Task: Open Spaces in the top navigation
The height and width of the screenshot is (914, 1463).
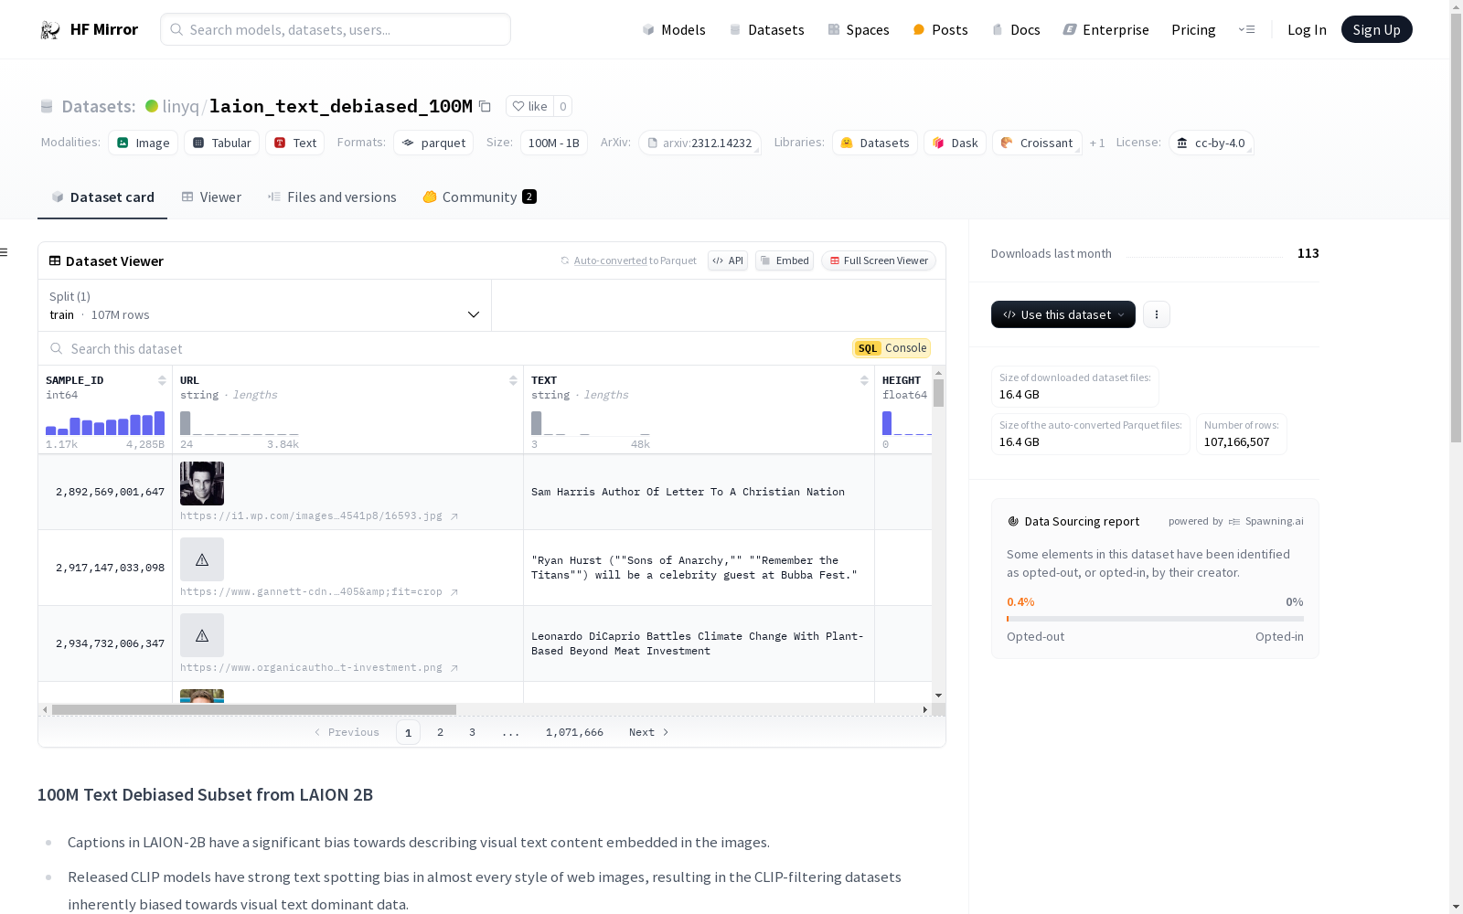Action: coord(859,30)
